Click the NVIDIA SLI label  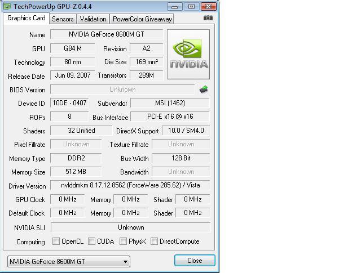pyautogui.click(x=29, y=228)
